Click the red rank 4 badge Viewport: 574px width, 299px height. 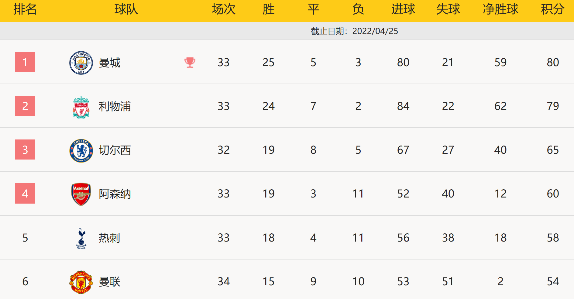(25, 194)
